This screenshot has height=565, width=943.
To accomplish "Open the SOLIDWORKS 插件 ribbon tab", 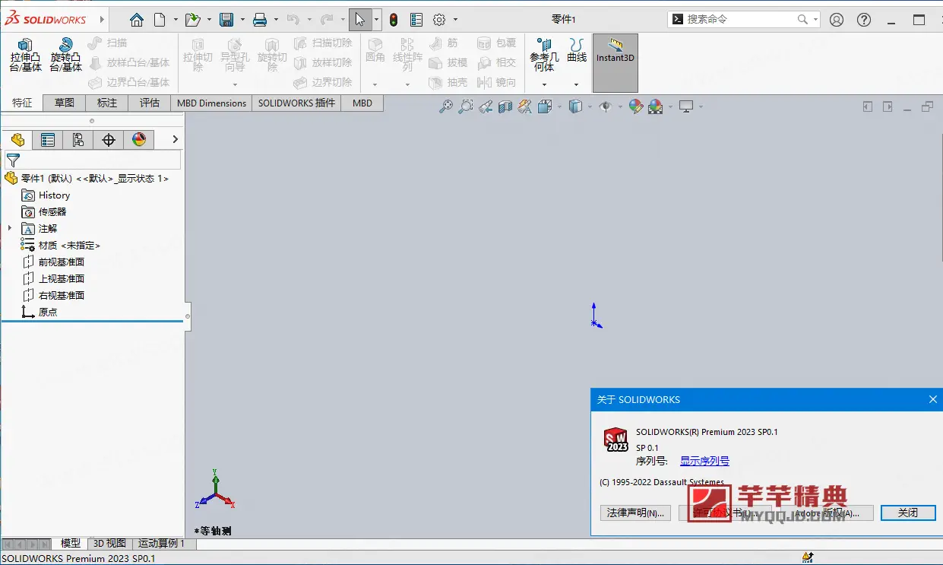I will pyautogui.click(x=296, y=103).
